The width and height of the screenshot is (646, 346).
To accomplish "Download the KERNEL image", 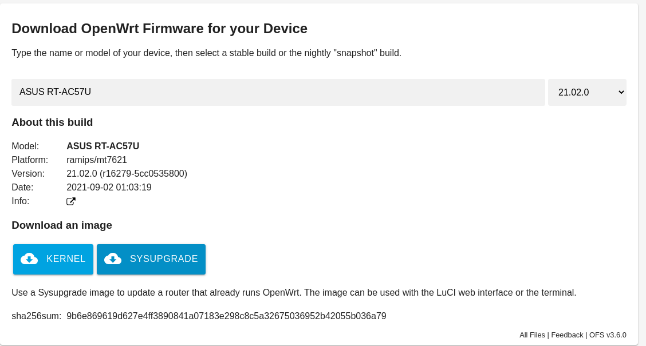I will click(x=53, y=259).
